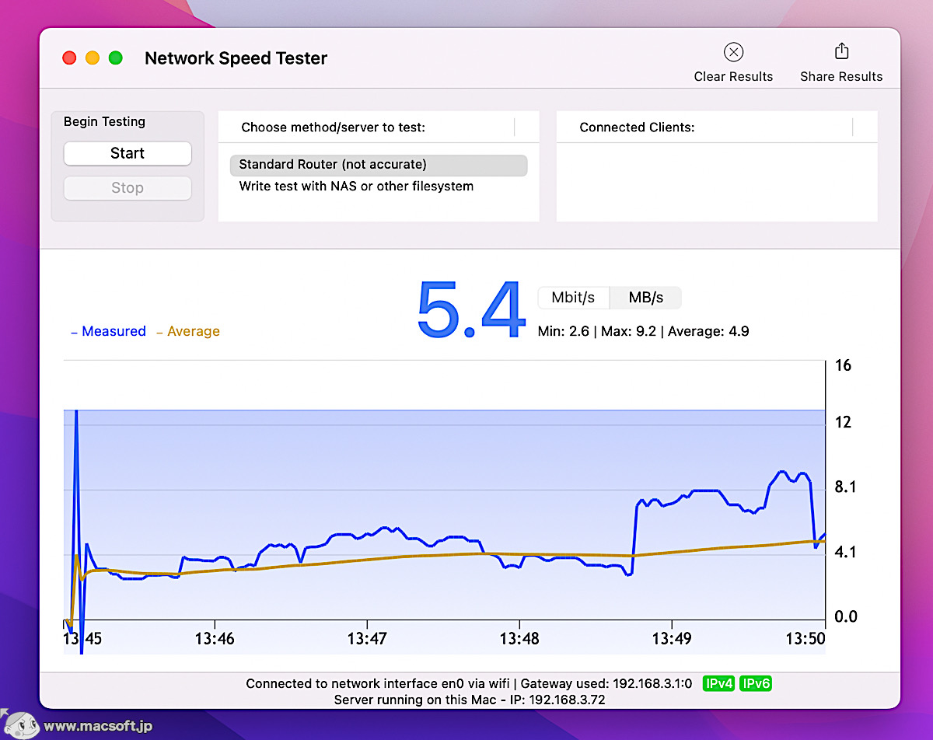Click the blue Measured legend marker
This screenshot has height=740, width=933.
point(75,331)
